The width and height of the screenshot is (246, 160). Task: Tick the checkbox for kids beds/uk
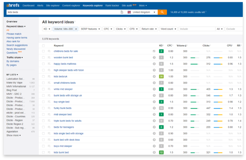(43, 76)
